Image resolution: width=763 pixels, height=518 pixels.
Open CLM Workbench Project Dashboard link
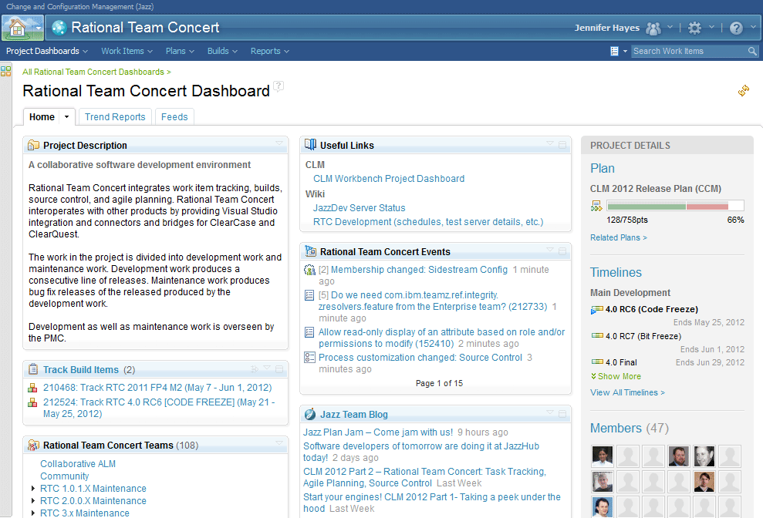[x=389, y=179]
